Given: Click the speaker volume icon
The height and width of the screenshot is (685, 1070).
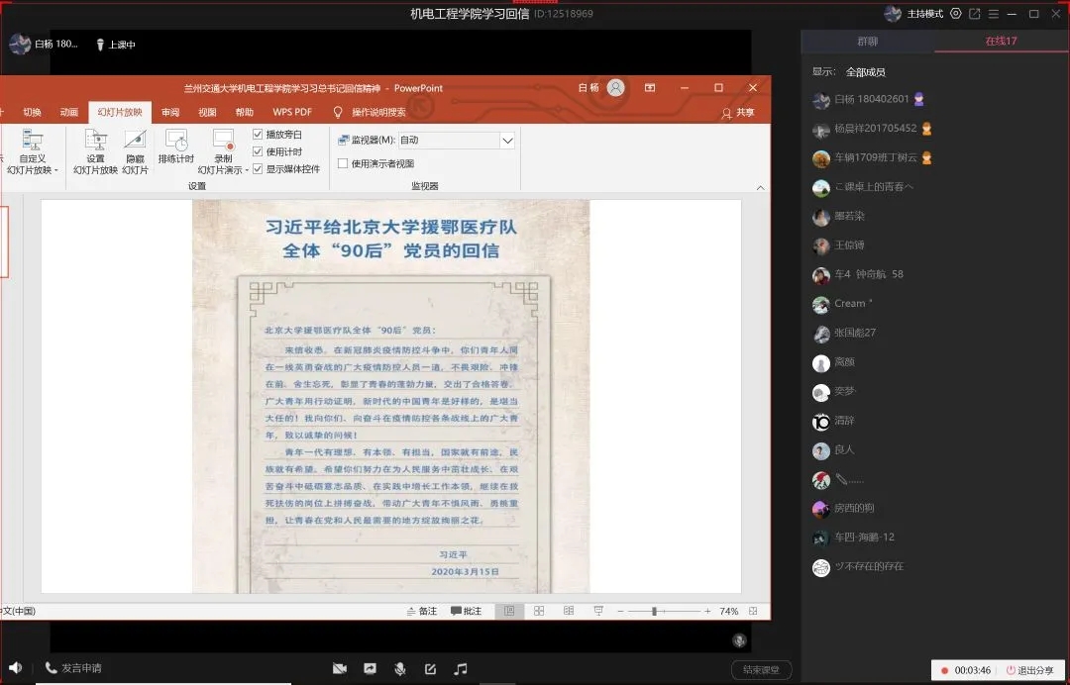Looking at the screenshot, I should (x=15, y=668).
